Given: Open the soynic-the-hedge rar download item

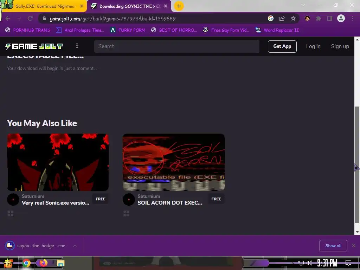Looking at the screenshot, I should [x=41, y=246].
